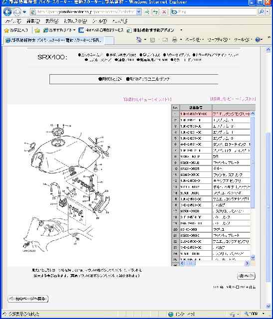Click the page scrollbar down arrow
The height and width of the screenshot is (319, 273).
coord(269,306)
